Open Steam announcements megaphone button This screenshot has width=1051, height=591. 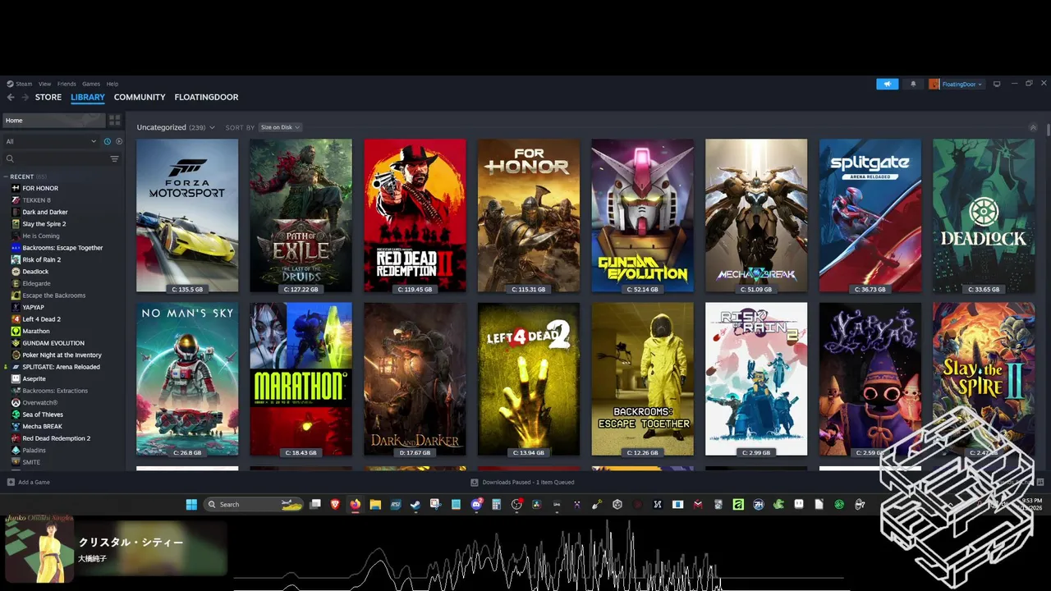tap(887, 84)
